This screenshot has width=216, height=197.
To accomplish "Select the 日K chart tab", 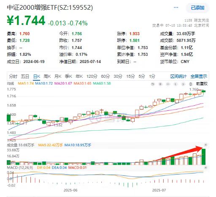I will click(x=37, y=77).
